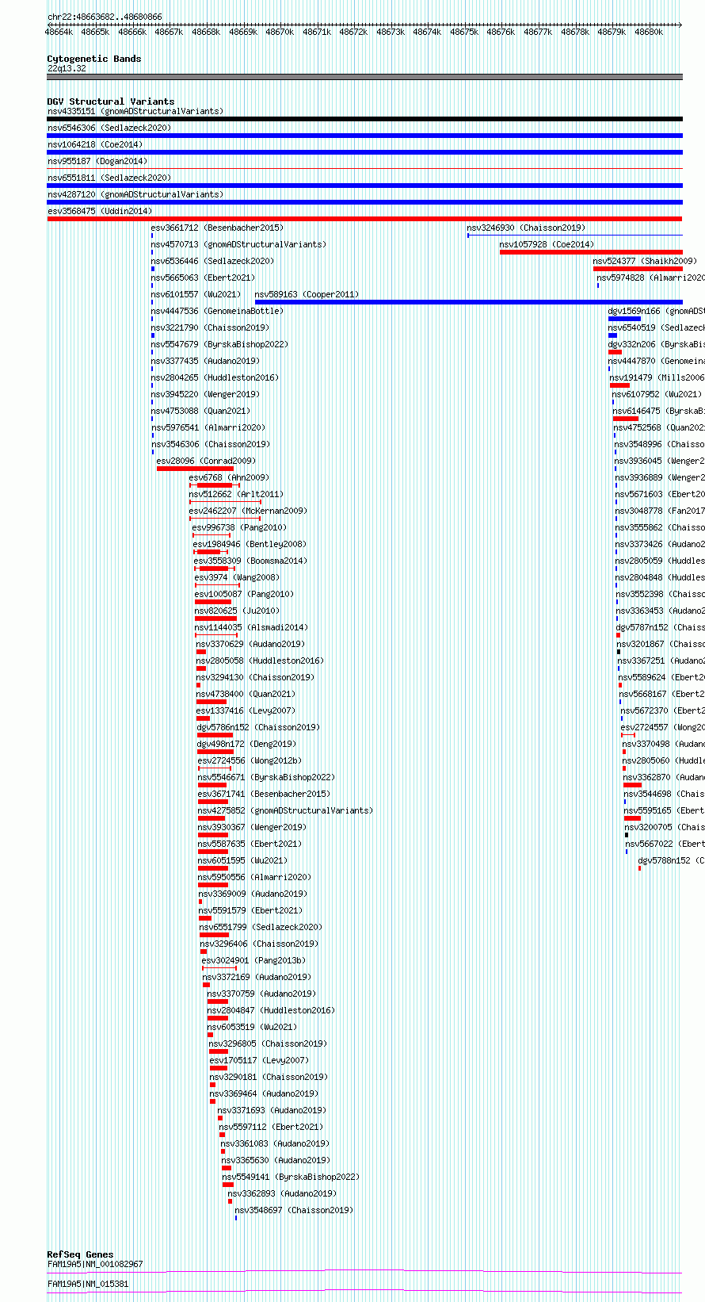Click the black bar under nsv4335151
Image resolution: width=705 pixels, height=1302 pixels.
point(364,119)
